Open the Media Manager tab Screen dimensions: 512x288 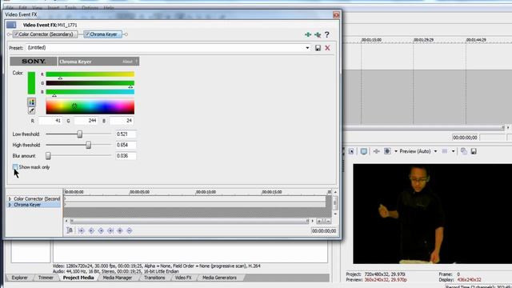coord(118,278)
